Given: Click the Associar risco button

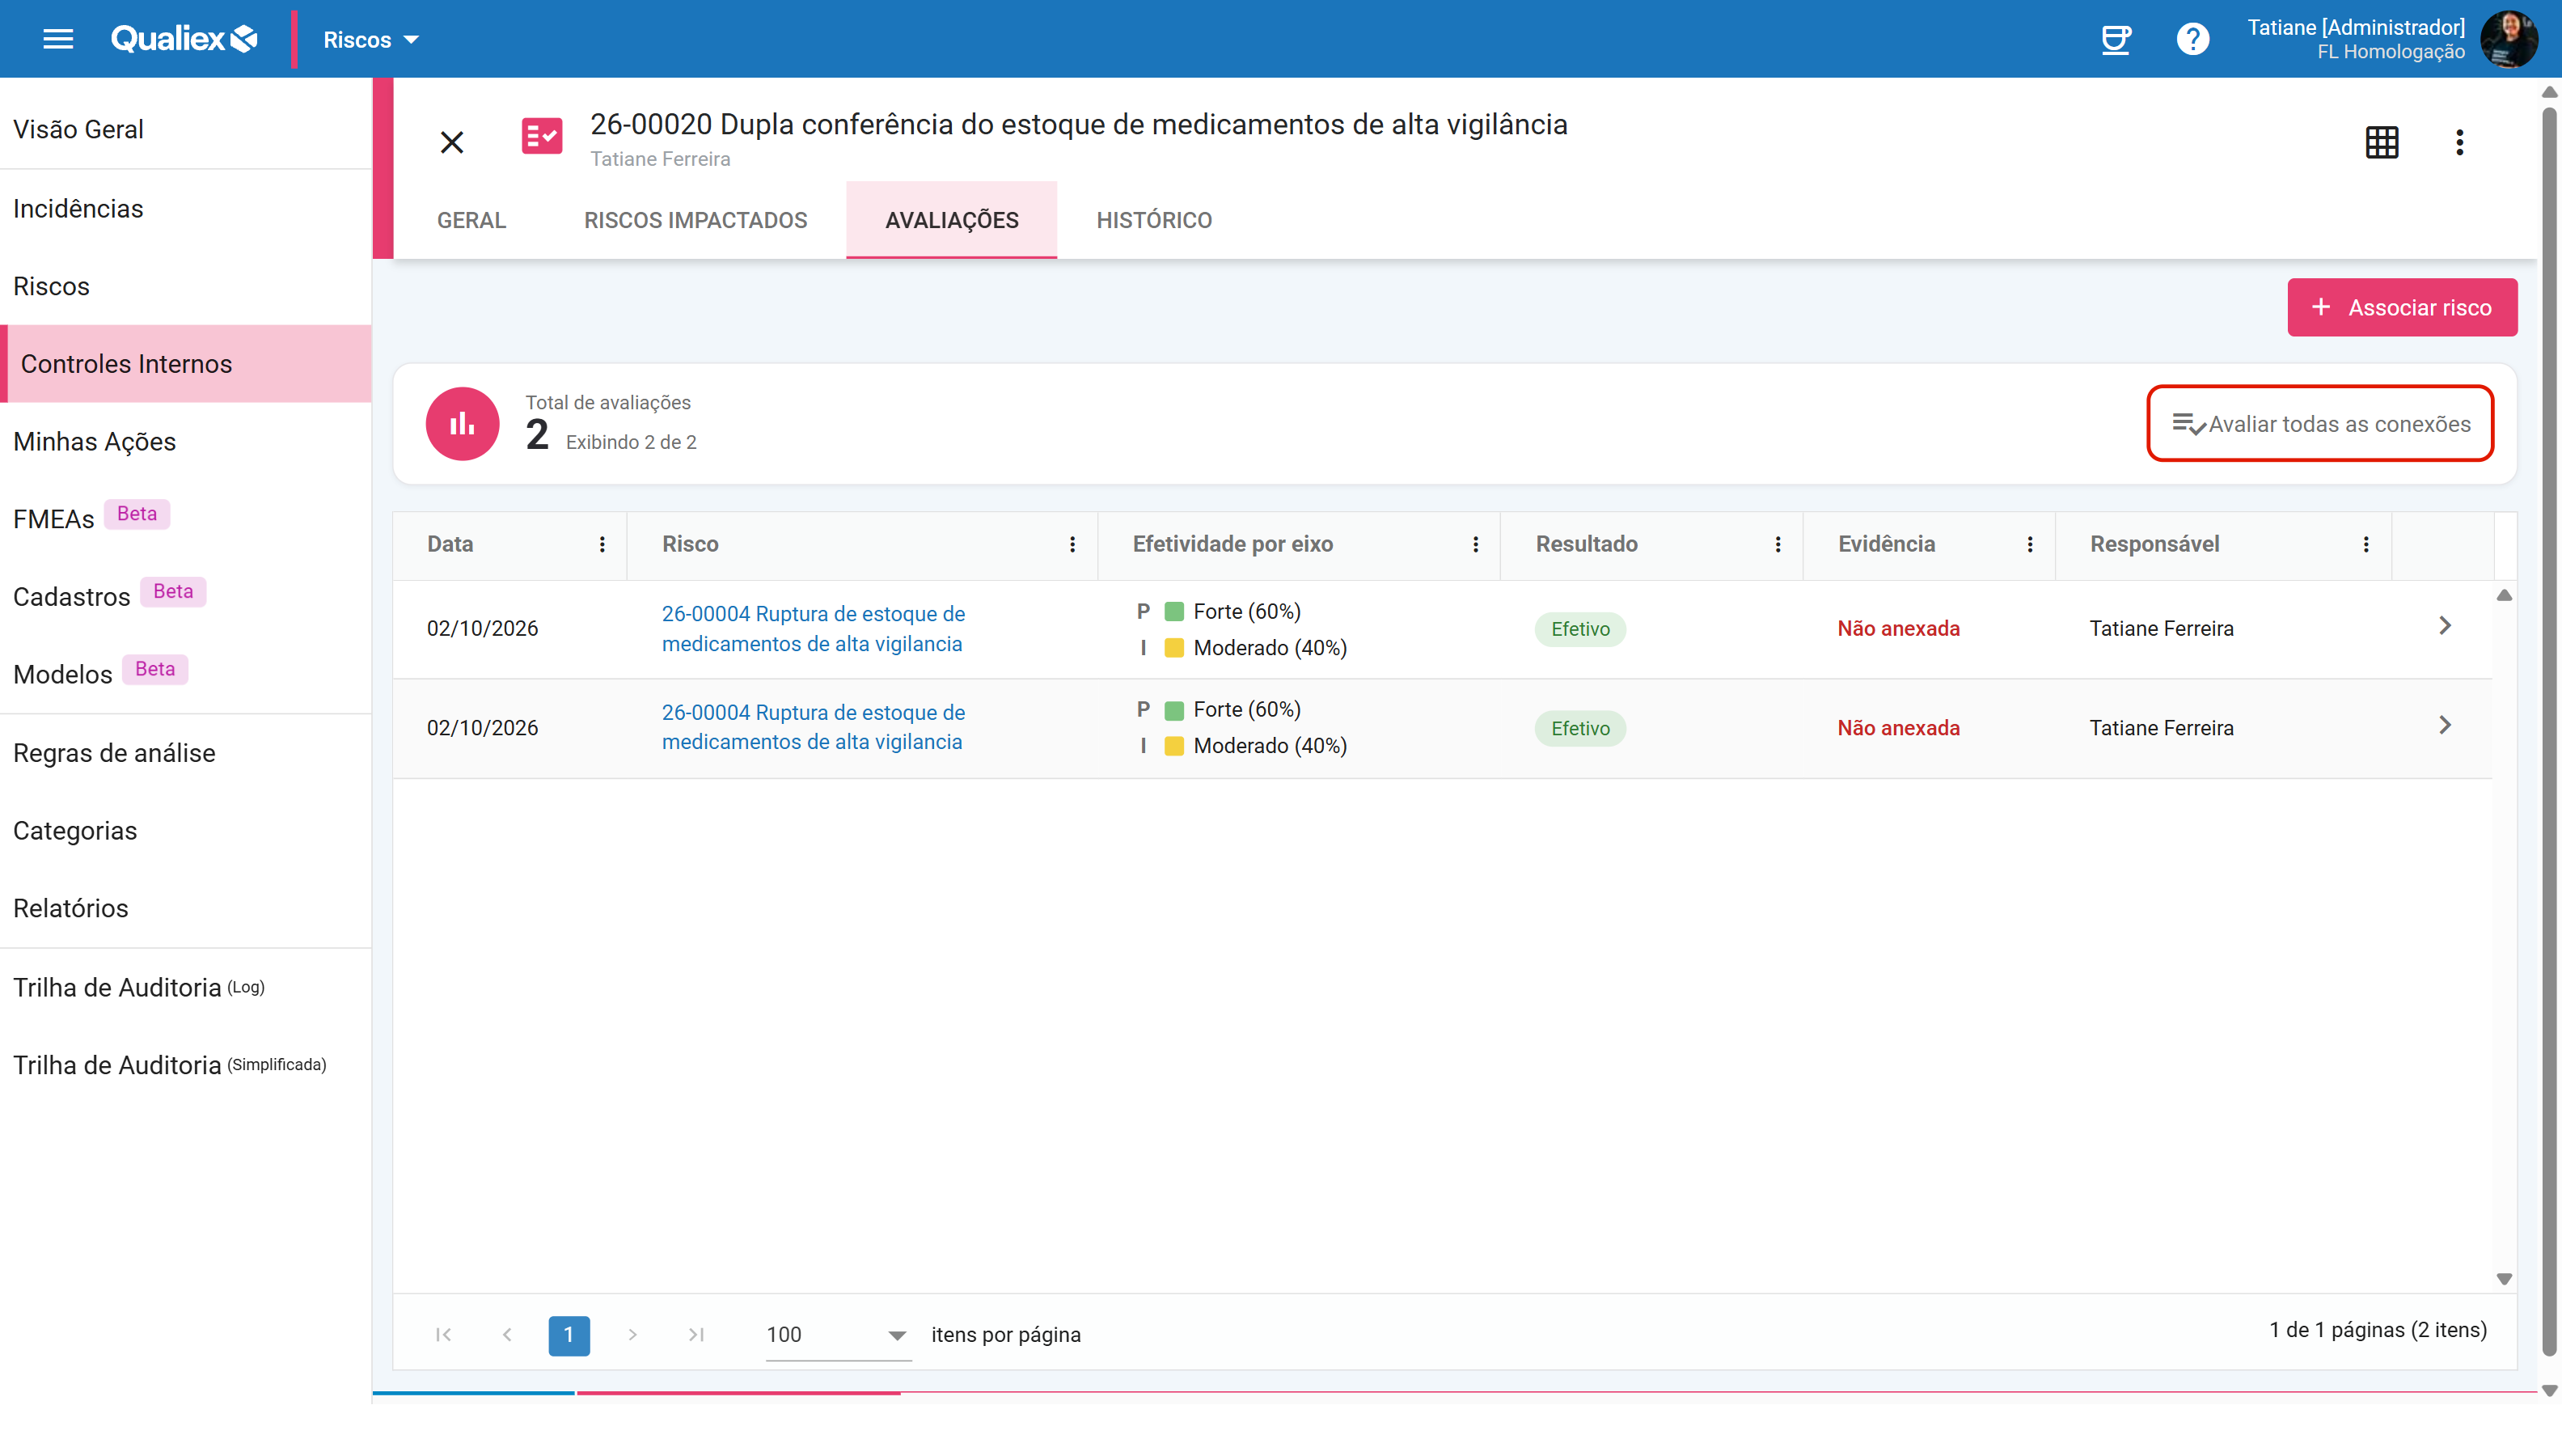Looking at the screenshot, I should (2402, 307).
